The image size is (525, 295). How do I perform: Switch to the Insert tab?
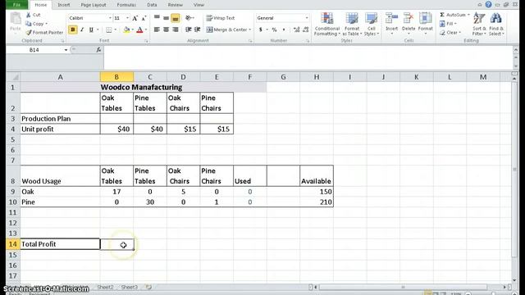64,5
